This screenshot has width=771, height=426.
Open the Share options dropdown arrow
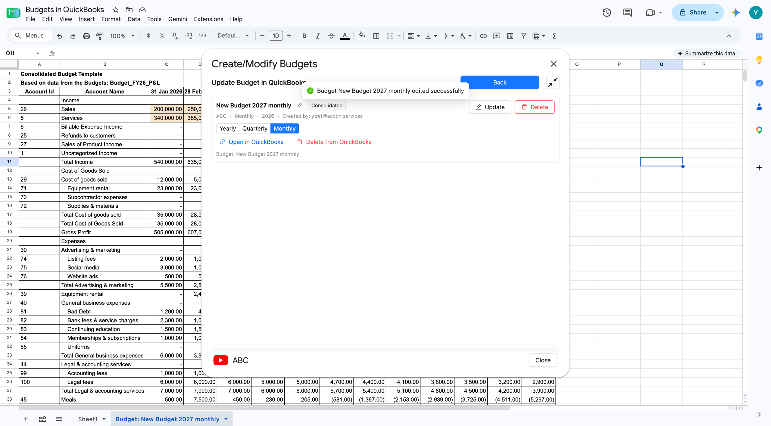(x=717, y=12)
